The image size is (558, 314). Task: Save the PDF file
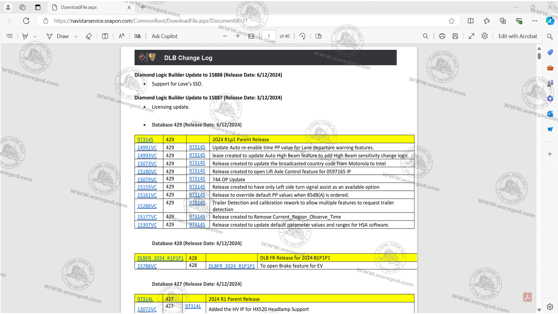(x=455, y=36)
